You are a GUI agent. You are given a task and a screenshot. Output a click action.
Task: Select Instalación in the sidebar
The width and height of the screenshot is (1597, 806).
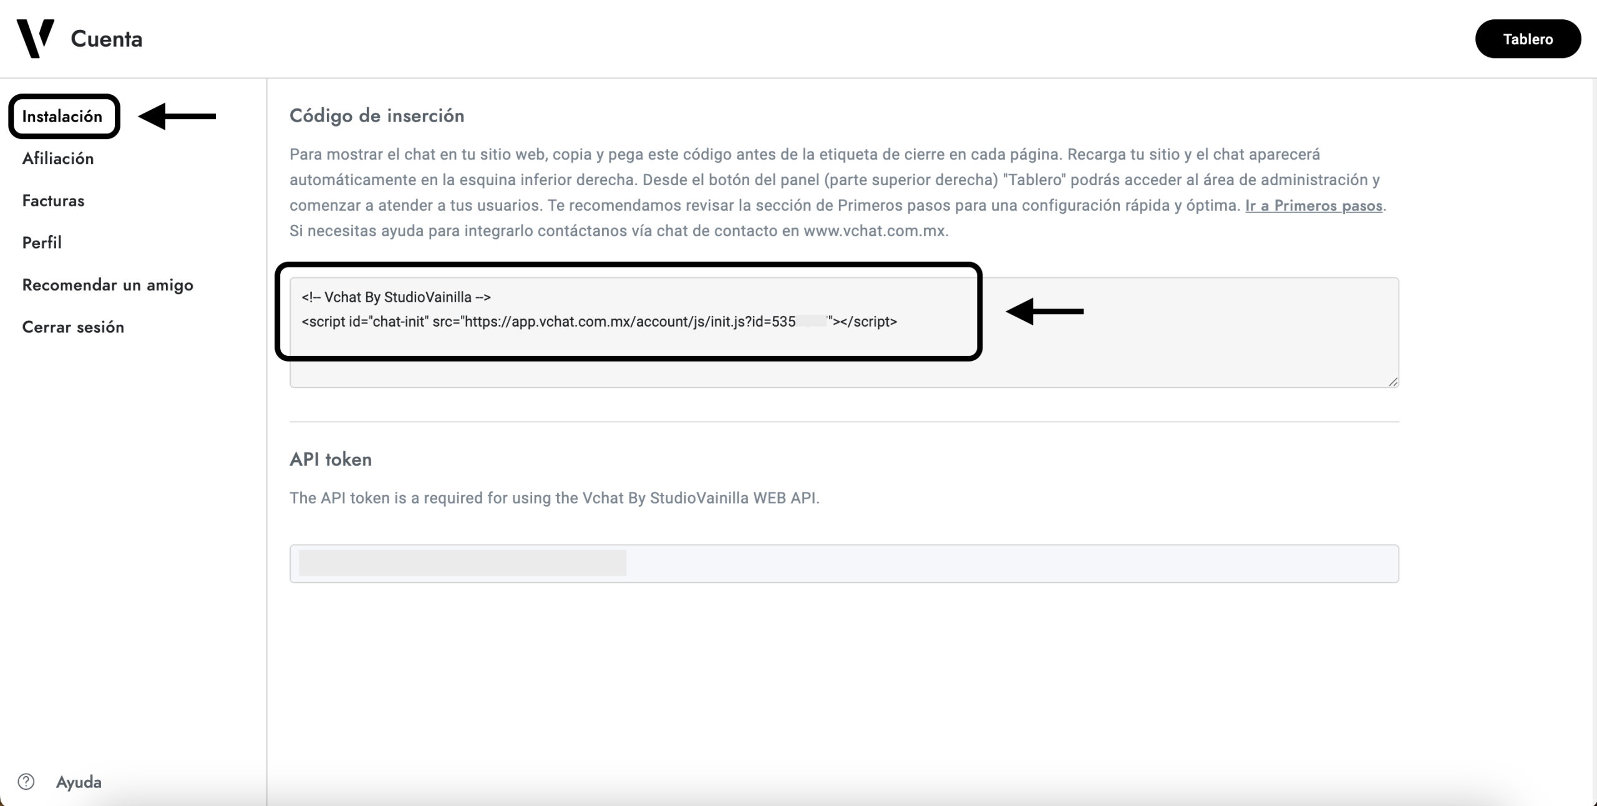click(x=62, y=117)
